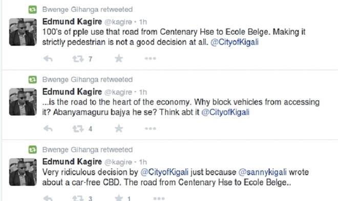Viewport: 338px width, 201px height.
Task: Favorite the tweet with 1 favorite
Action: pos(119,198)
